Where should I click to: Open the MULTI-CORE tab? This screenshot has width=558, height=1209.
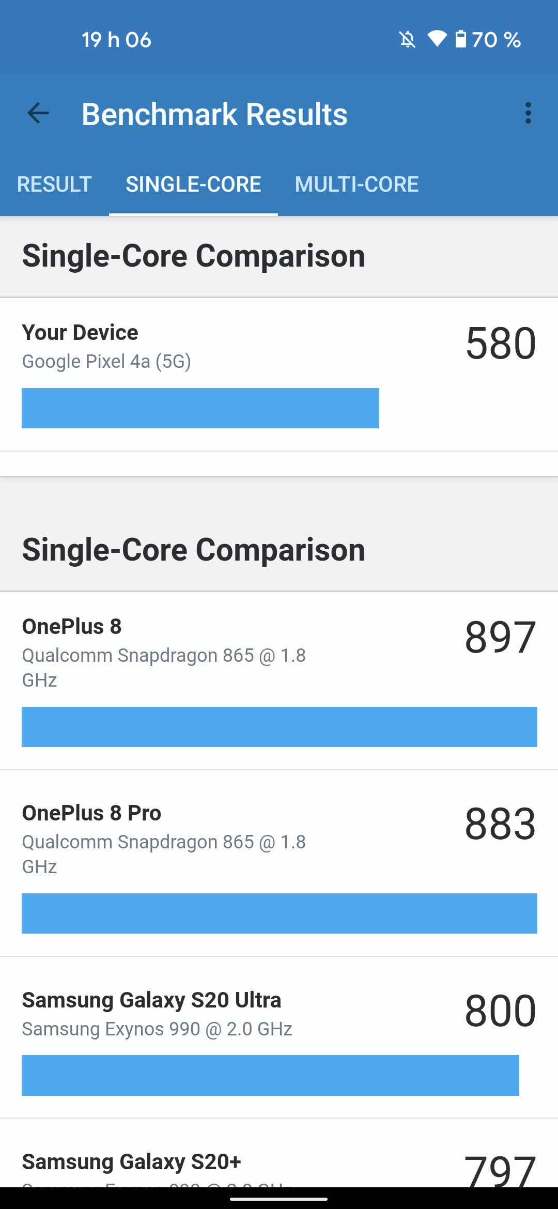point(357,184)
